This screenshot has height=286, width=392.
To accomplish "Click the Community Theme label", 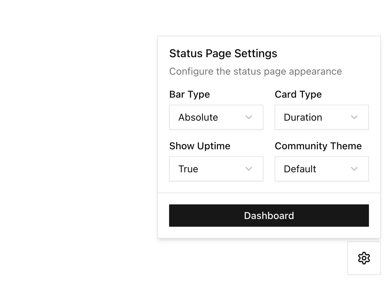I will click(318, 146).
